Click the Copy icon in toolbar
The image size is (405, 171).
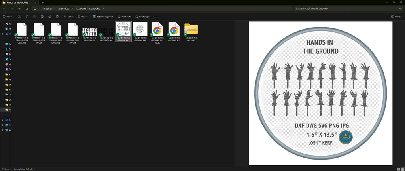(x=27, y=17)
